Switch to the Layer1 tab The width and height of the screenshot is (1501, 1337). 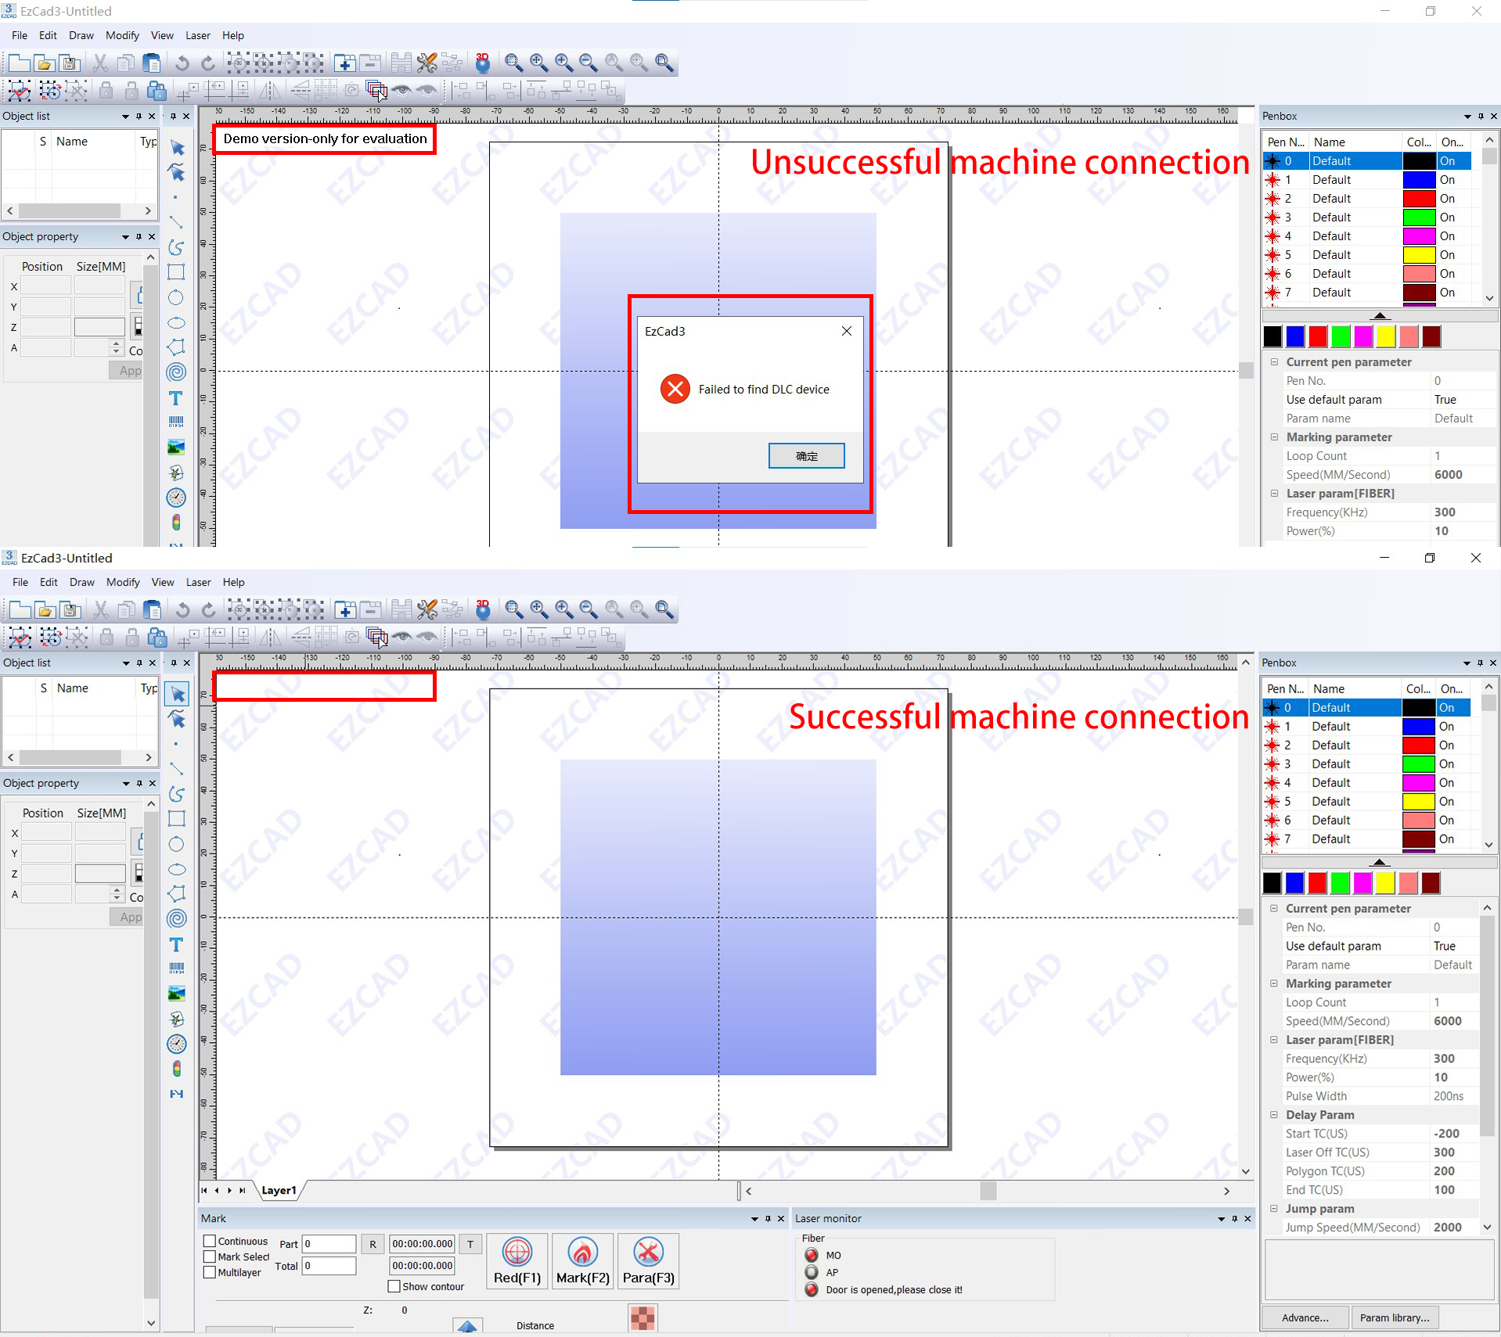coord(279,1190)
